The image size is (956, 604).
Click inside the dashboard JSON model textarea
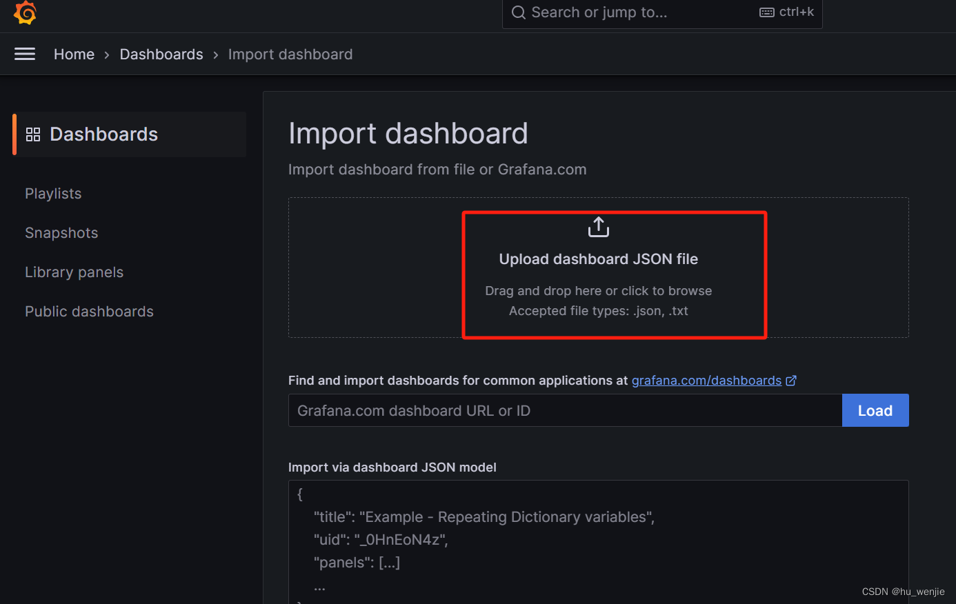[599, 542]
